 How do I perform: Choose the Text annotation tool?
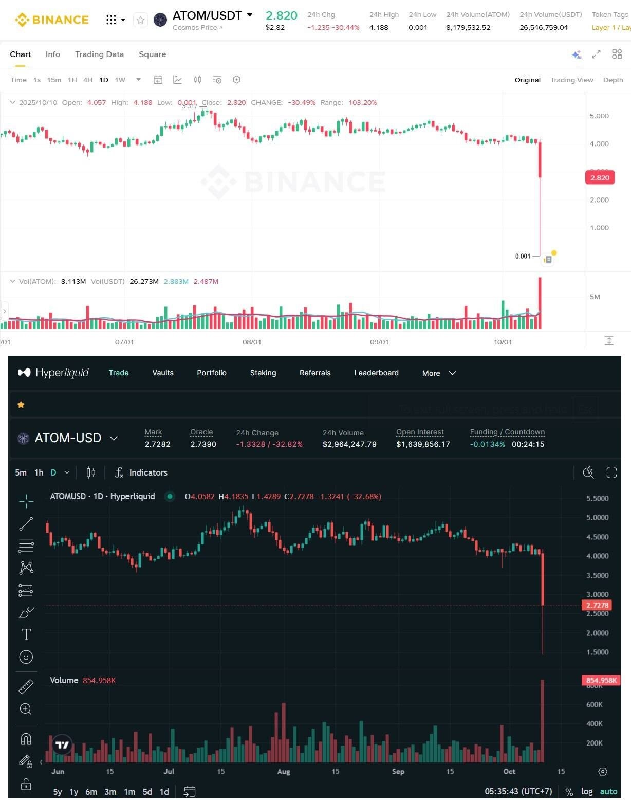tap(26, 634)
